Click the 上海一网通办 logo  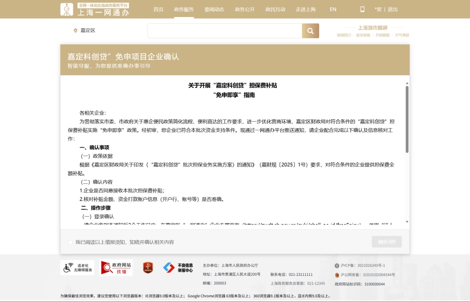pos(94,9)
